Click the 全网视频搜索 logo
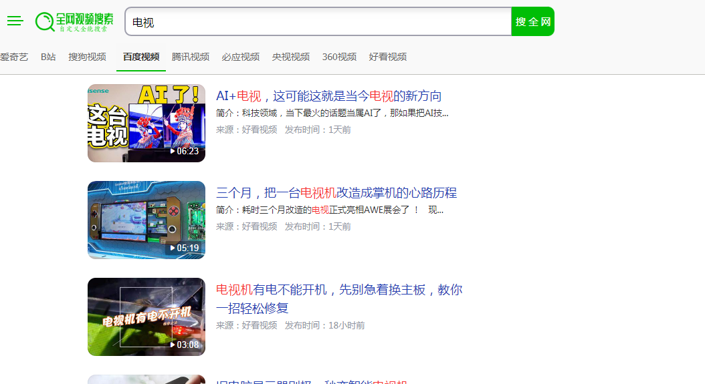Image resolution: width=705 pixels, height=384 pixels. point(75,21)
